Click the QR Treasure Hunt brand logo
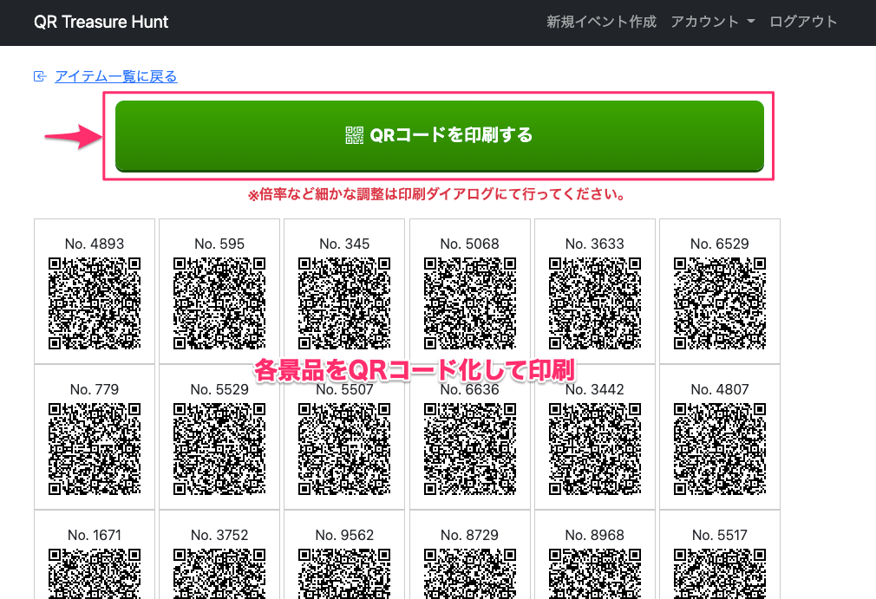The width and height of the screenshot is (876, 599). tap(101, 22)
